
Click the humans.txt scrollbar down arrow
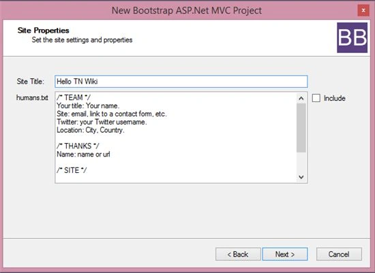coord(301,177)
